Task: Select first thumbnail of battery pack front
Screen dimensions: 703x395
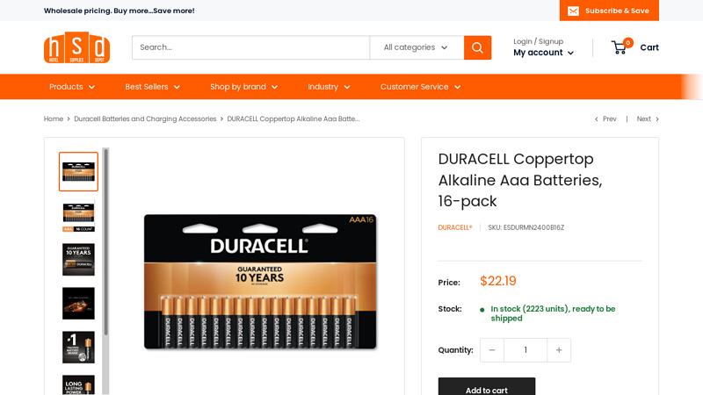Action: (78, 171)
